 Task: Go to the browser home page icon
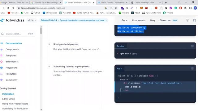(x=13, y=8)
